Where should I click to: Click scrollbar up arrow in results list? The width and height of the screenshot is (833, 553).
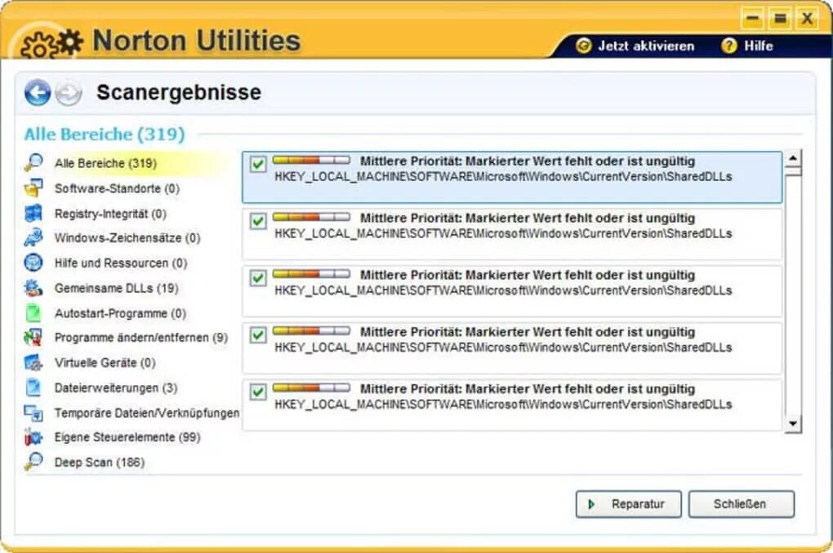(793, 157)
